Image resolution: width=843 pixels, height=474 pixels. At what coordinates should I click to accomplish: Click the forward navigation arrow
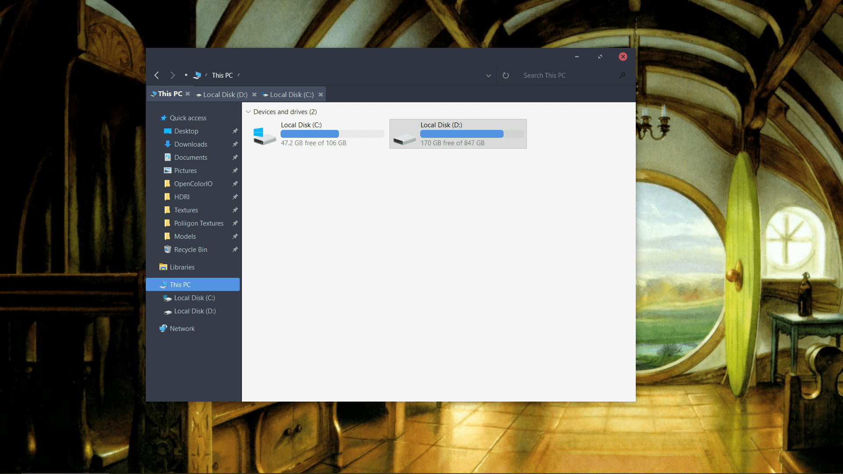tap(173, 75)
